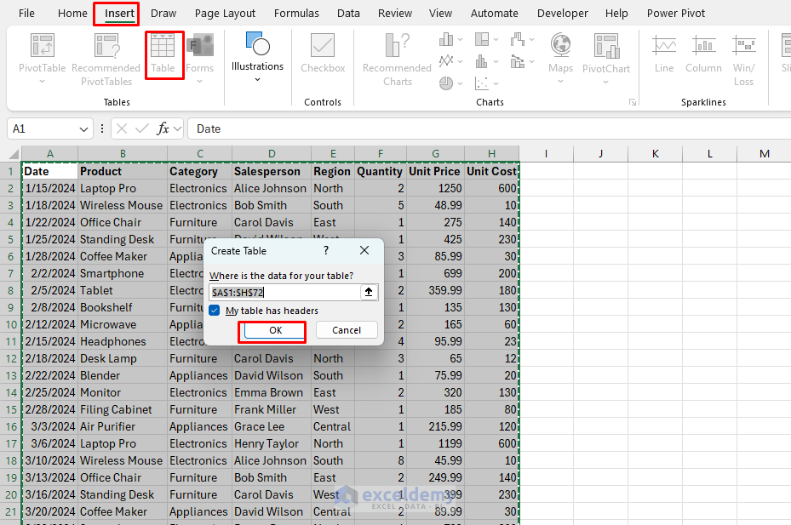Switch to the Power Pivot tab

676,13
